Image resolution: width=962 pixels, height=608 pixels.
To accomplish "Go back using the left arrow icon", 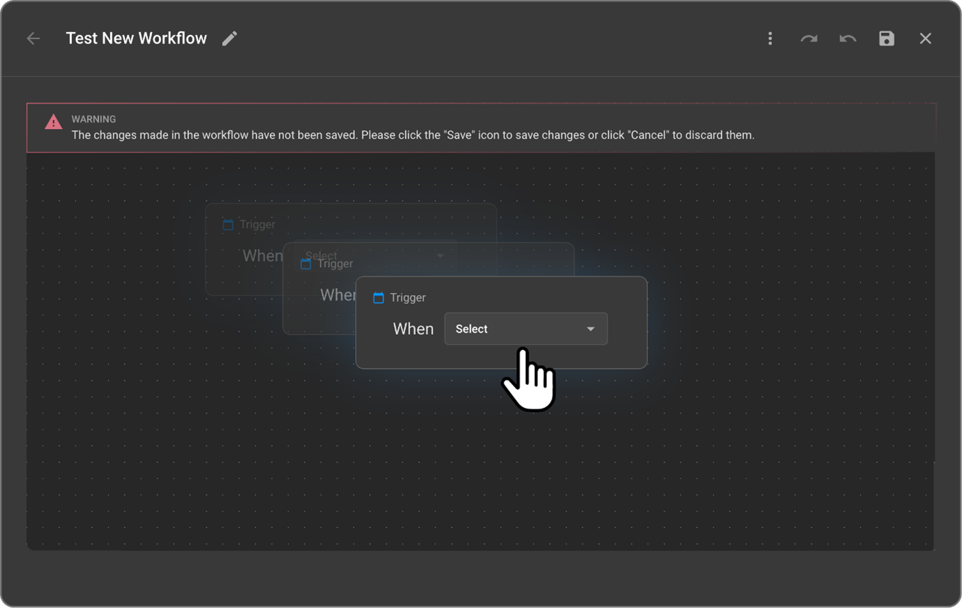I will point(33,38).
